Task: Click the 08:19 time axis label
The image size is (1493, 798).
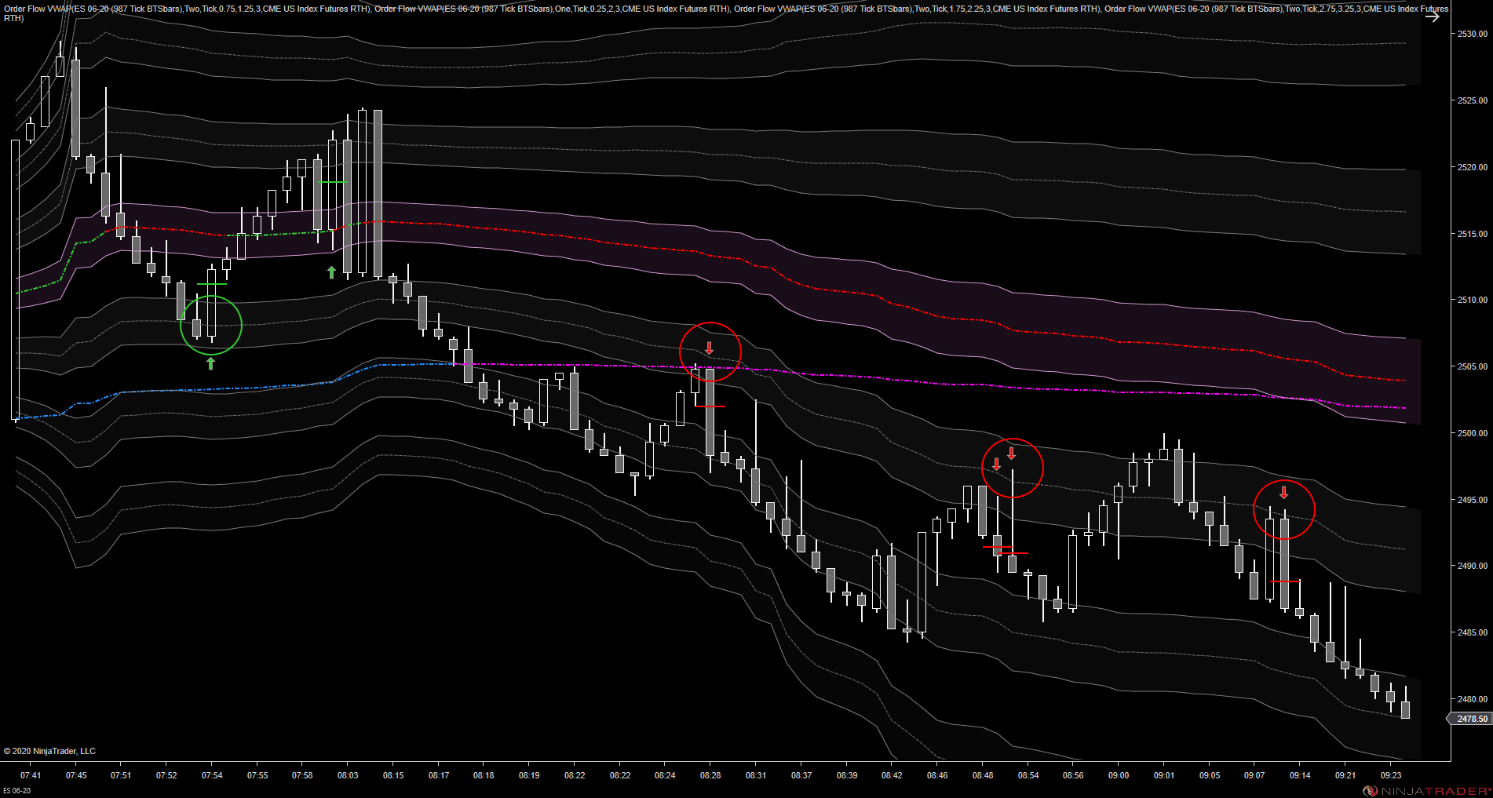Action: tap(529, 775)
